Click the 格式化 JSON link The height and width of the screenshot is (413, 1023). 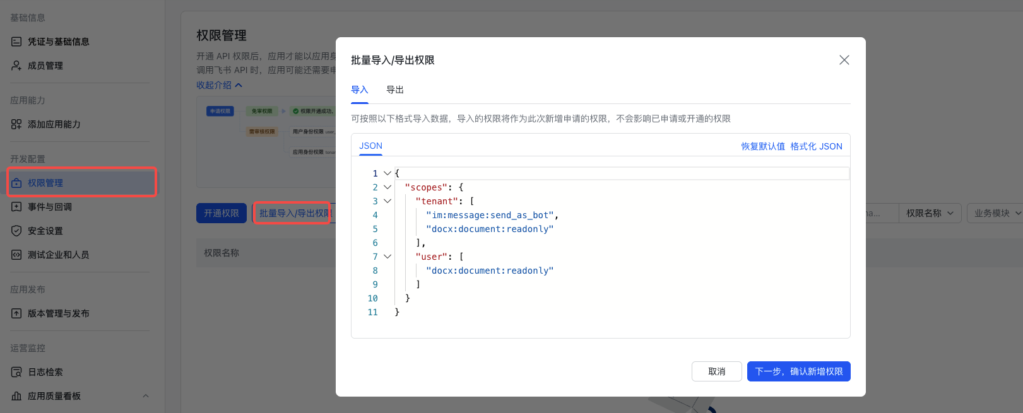[816, 146]
